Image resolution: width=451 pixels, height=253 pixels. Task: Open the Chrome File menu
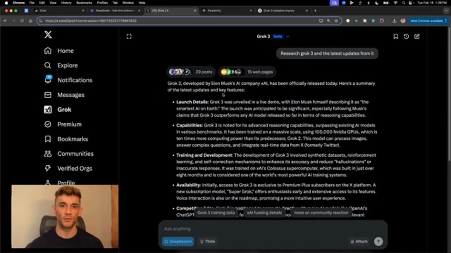tap(32, 2)
